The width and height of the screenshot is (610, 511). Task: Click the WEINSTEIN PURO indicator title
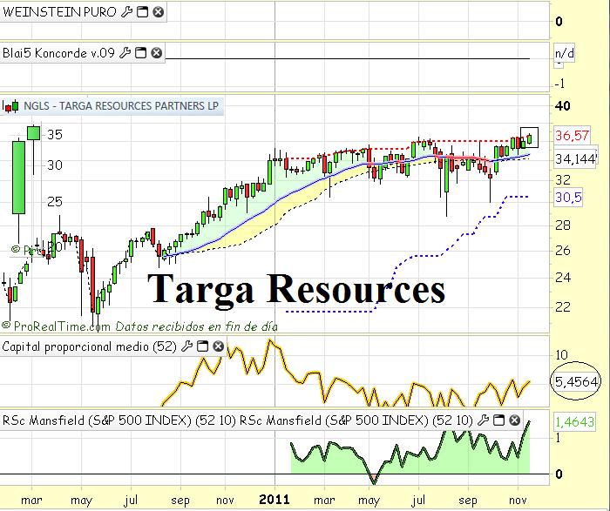pos(59,12)
